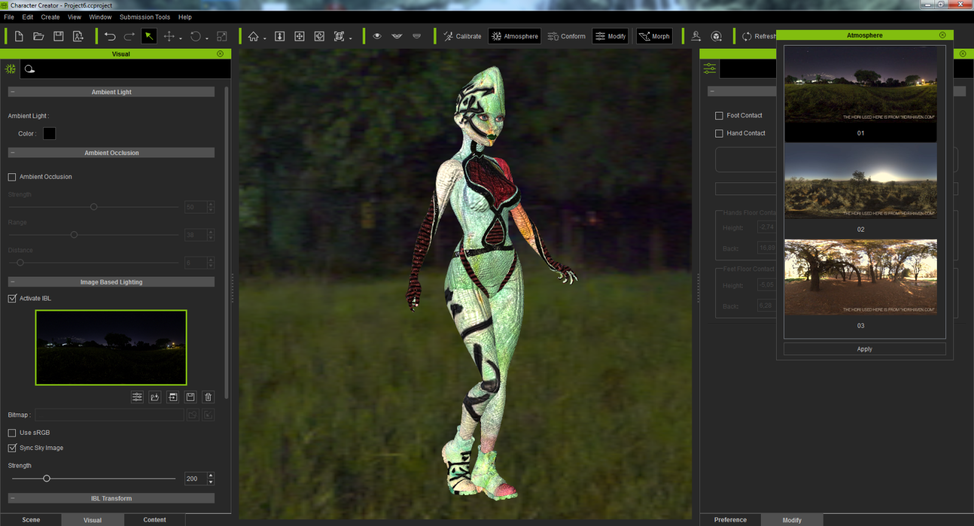
Task: Open the File menu
Action: click(9, 17)
